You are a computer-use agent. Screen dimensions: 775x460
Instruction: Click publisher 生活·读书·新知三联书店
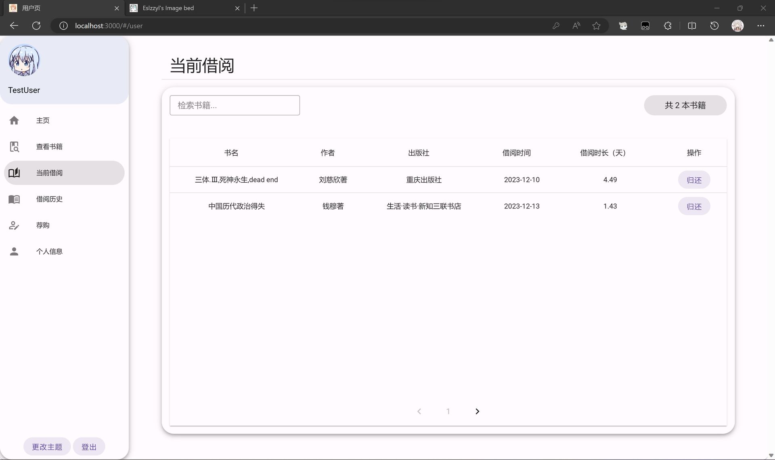click(x=424, y=206)
